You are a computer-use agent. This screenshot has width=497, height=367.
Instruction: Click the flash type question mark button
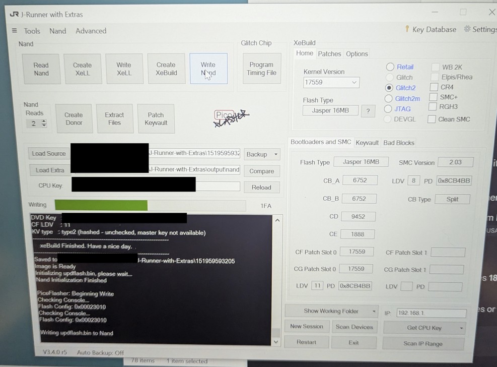point(368,111)
